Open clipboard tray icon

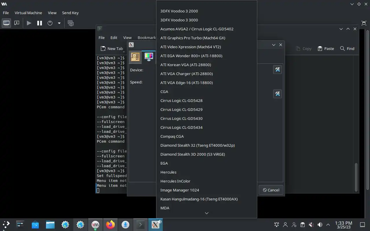(x=302, y=225)
